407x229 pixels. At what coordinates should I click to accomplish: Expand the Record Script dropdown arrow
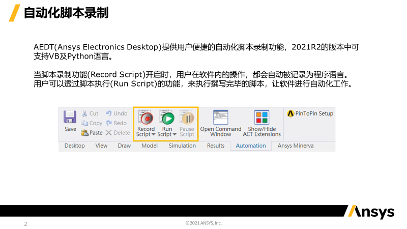click(x=154, y=134)
